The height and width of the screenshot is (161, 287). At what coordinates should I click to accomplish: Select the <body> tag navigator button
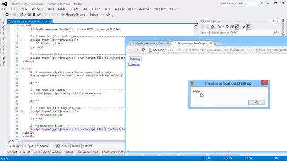pos(76,146)
